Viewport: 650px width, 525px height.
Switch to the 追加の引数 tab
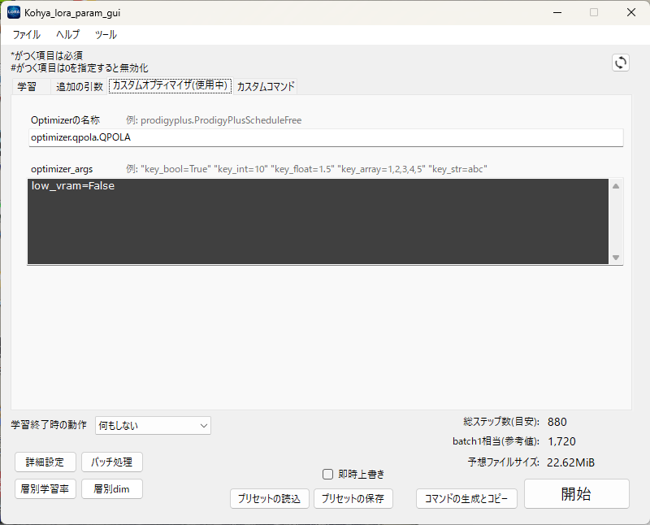click(79, 87)
